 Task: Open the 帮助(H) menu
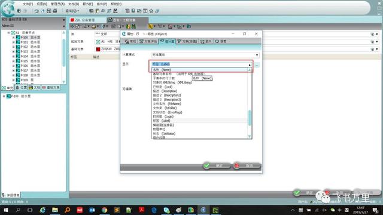[116, 4]
